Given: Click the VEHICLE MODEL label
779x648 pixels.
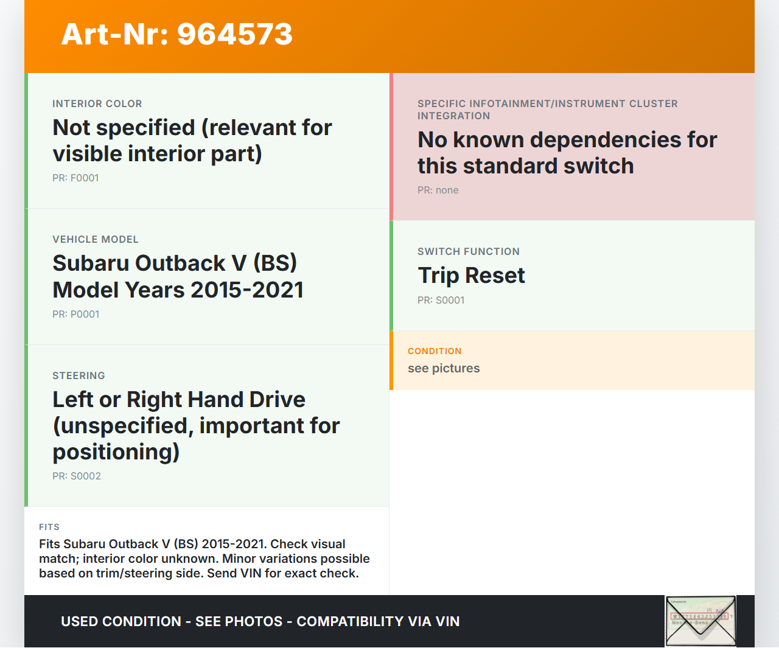Looking at the screenshot, I should (x=96, y=240).
